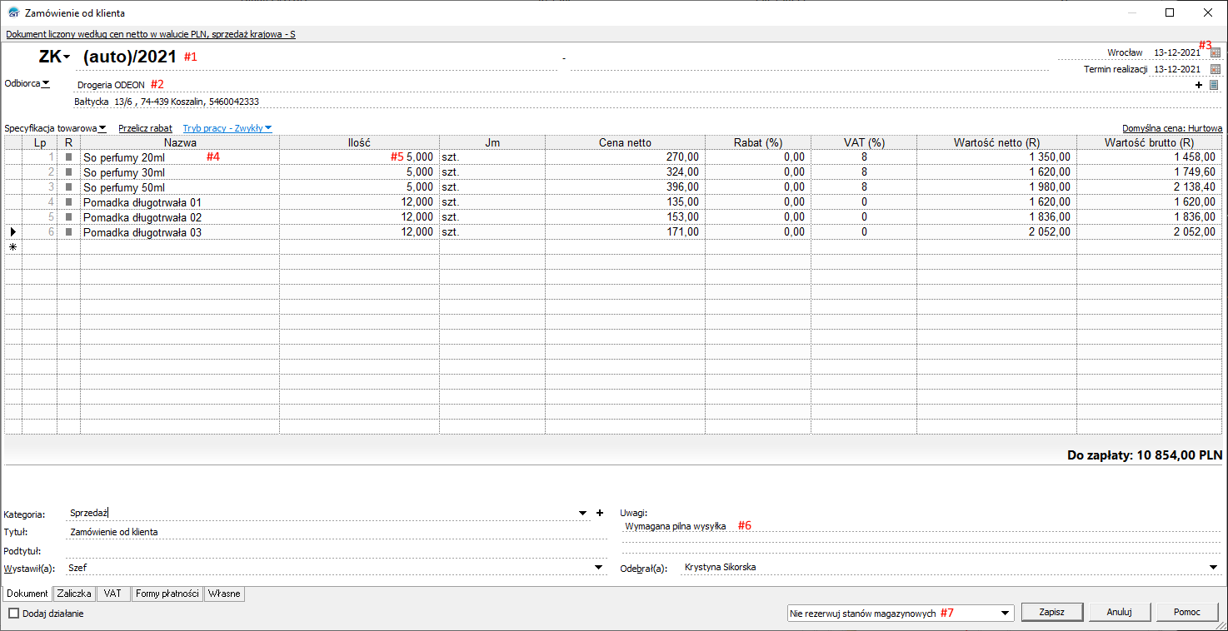Switch to the Formy płatności tab
The image size is (1228, 631).
coord(167,594)
